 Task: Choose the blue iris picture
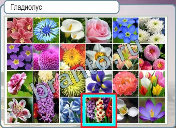(x=99, y=82)
